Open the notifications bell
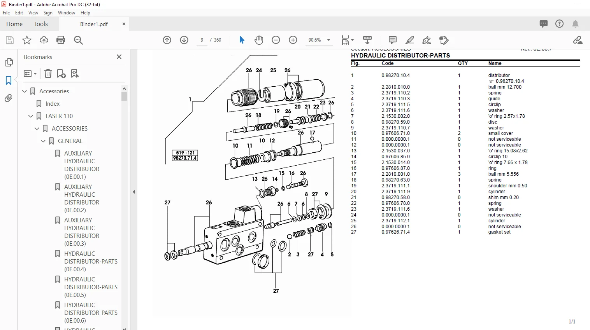 (575, 24)
